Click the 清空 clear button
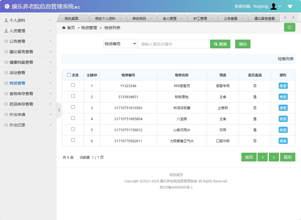The width and height of the screenshot is (301, 220). click(x=243, y=44)
